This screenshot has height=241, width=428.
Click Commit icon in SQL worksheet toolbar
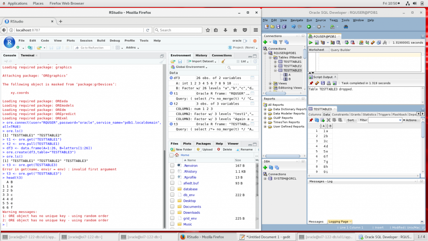point(346,43)
